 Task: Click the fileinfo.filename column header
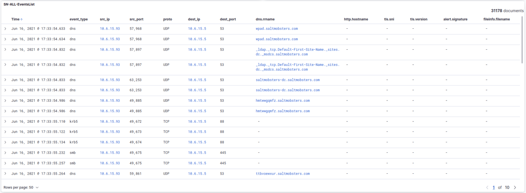(x=497, y=19)
